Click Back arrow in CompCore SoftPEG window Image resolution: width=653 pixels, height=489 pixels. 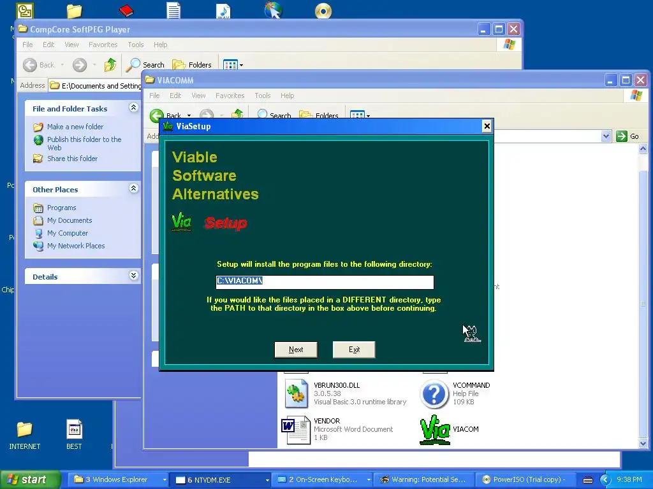30,65
